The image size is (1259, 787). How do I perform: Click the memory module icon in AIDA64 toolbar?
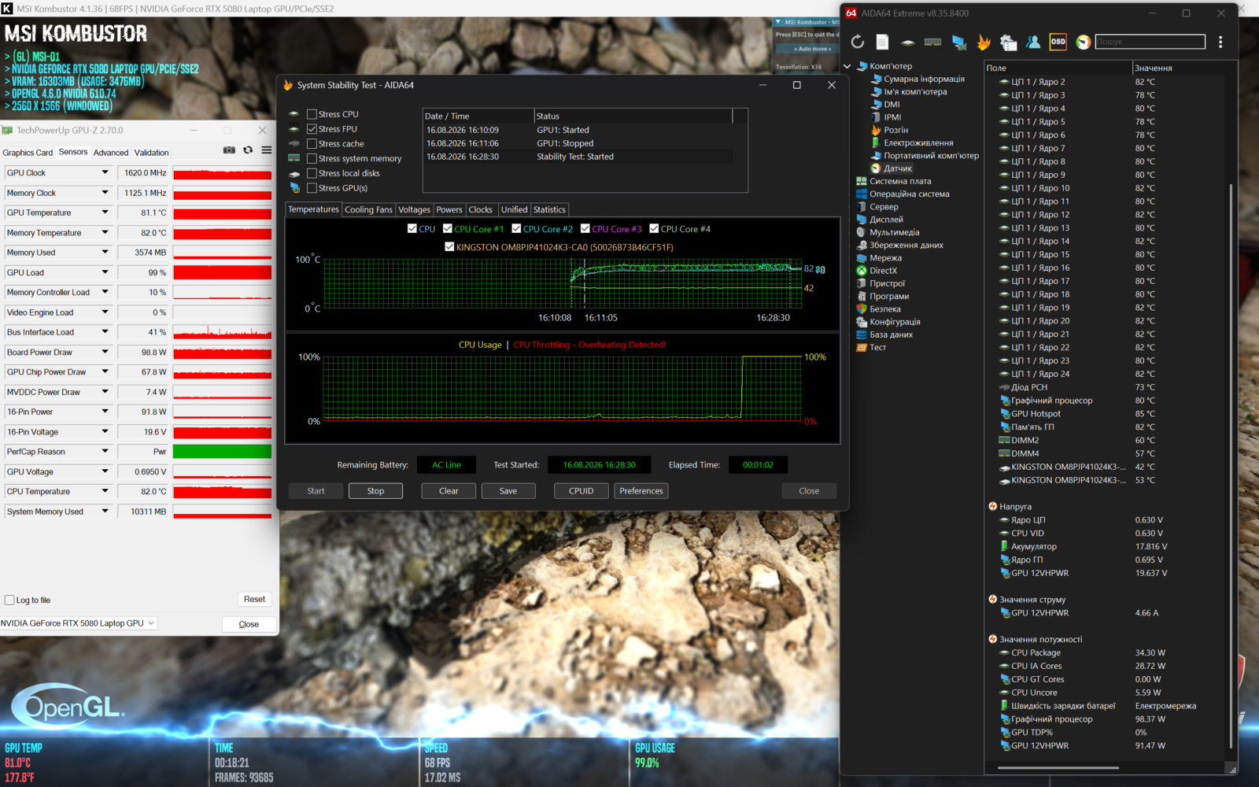[933, 42]
